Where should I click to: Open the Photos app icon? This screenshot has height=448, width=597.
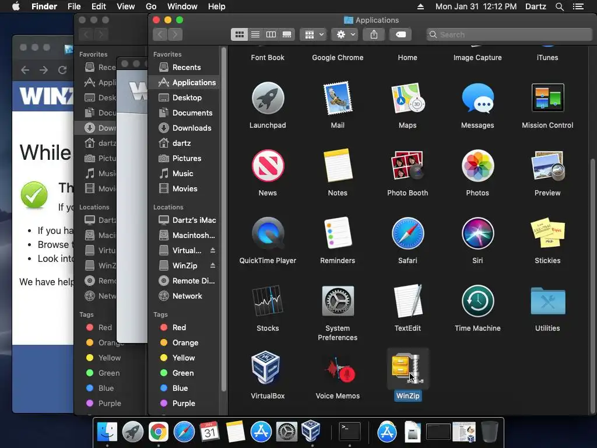pos(477,166)
